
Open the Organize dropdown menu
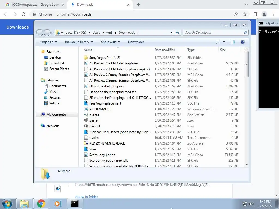(x=48, y=42)
